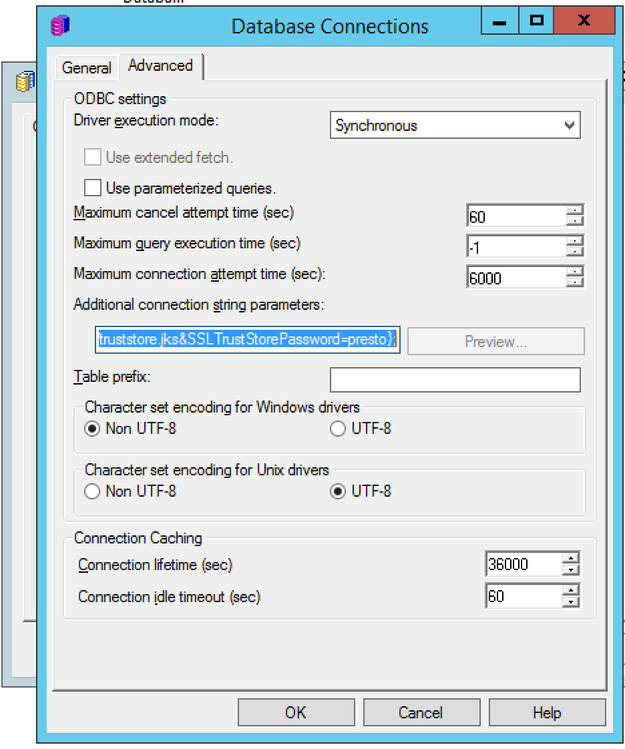Select the Advanced tab

click(160, 65)
